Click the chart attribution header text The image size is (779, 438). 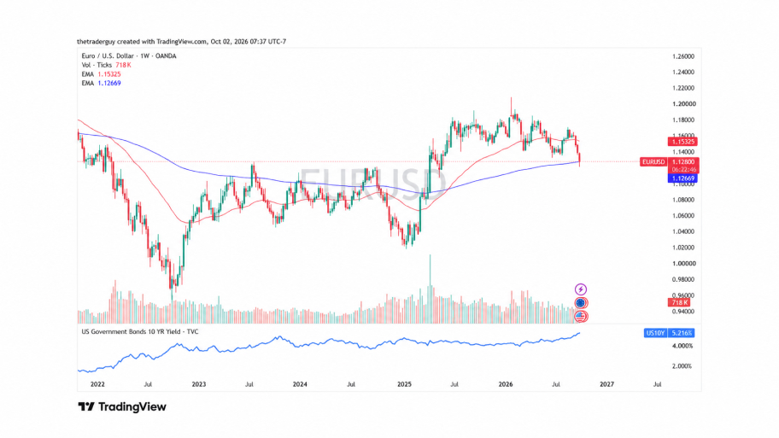tap(182, 42)
